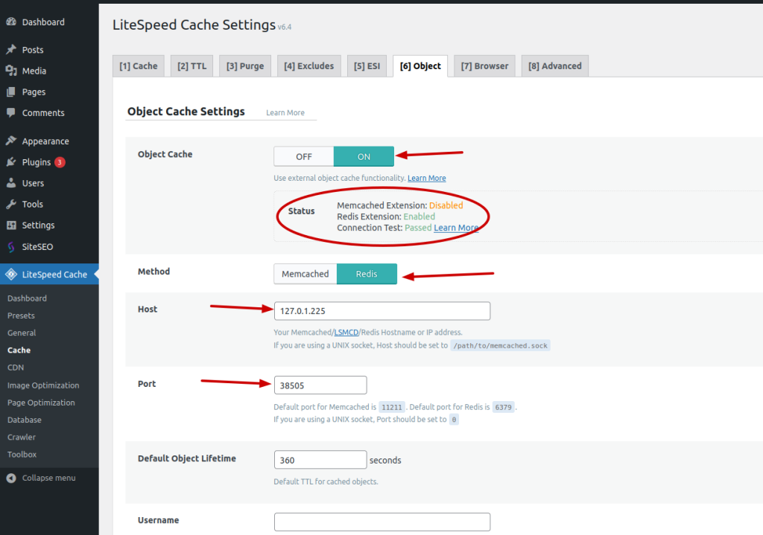Switch to the [8] Advanced tab
Image resolution: width=763 pixels, height=535 pixels.
(554, 66)
